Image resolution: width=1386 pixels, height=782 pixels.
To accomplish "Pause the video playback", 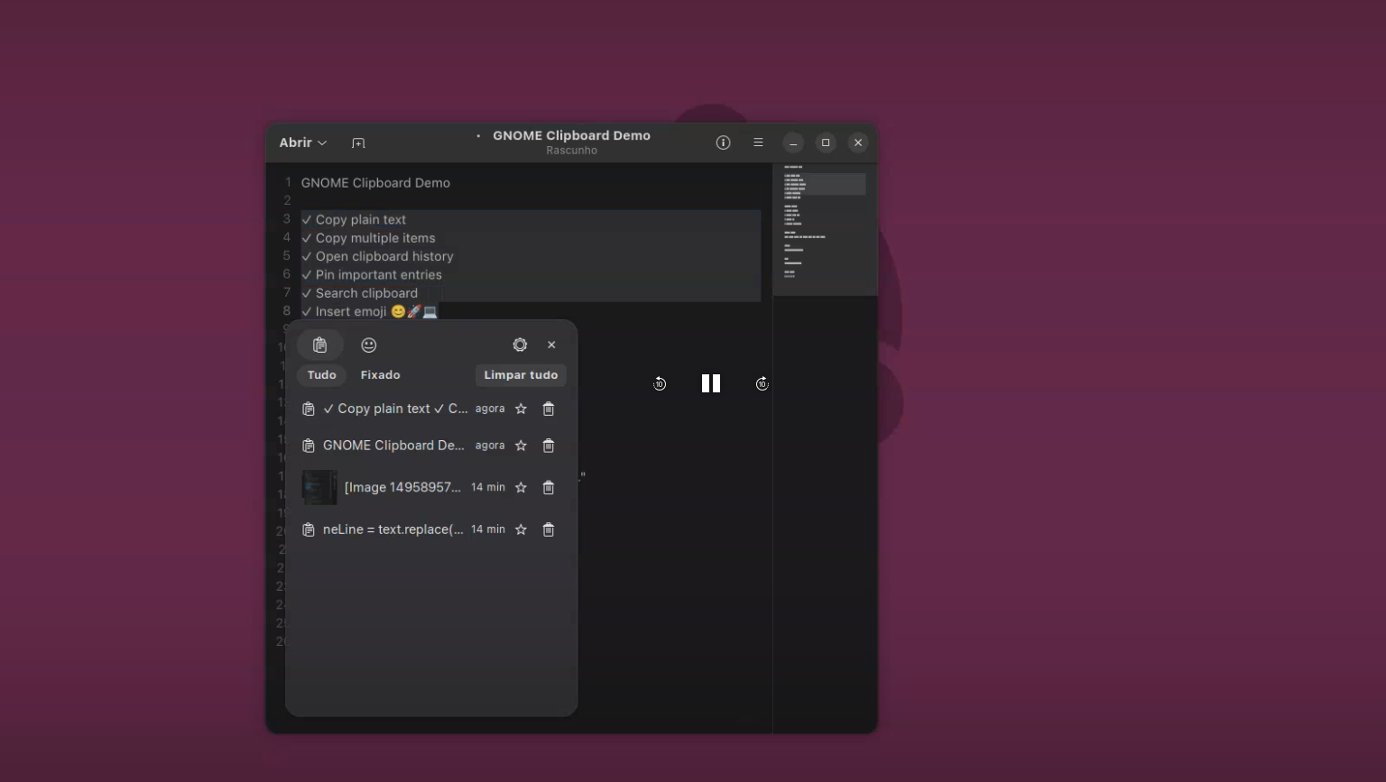I will [x=711, y=383].
